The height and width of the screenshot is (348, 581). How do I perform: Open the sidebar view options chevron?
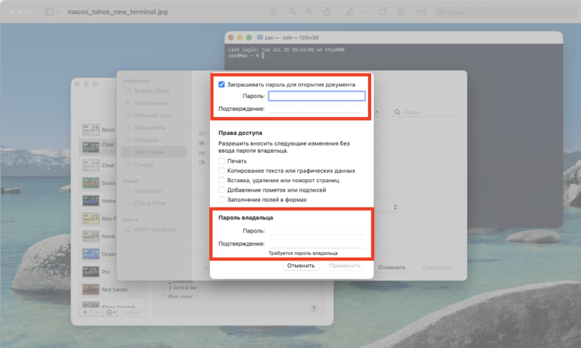tap(59, 12)
